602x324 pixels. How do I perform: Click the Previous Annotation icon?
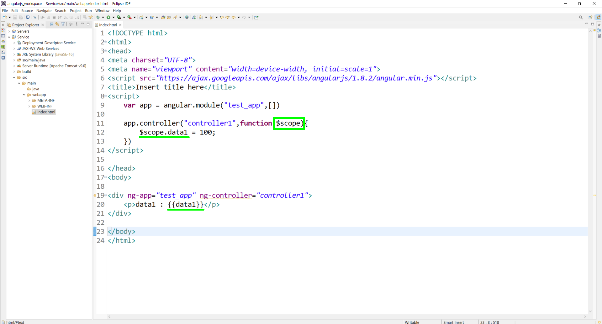tap(211, 17)
